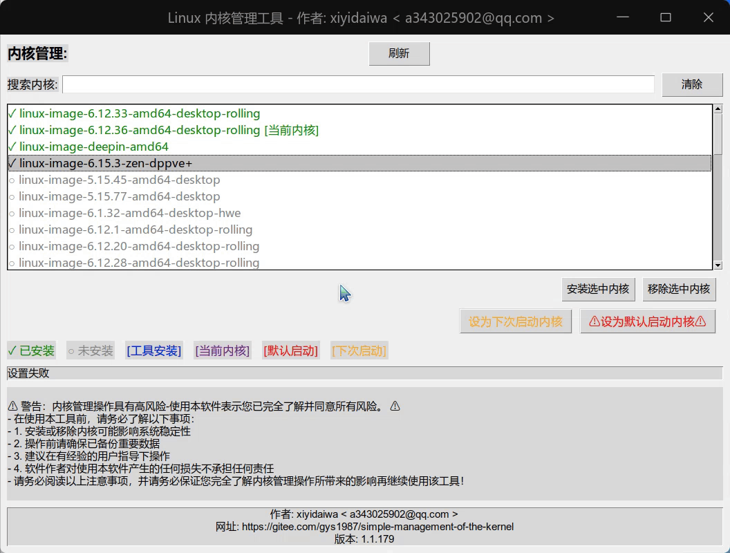Click the [当前内核] legend label
Image resolution: width=730 pixels, height=553 pixels.
tap(222, 350)
